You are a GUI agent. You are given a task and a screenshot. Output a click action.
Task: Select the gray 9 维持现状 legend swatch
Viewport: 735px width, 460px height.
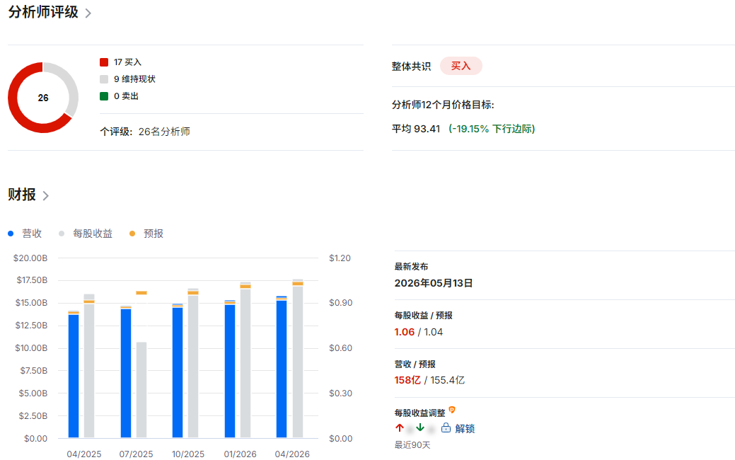click(x=104, y=79)
